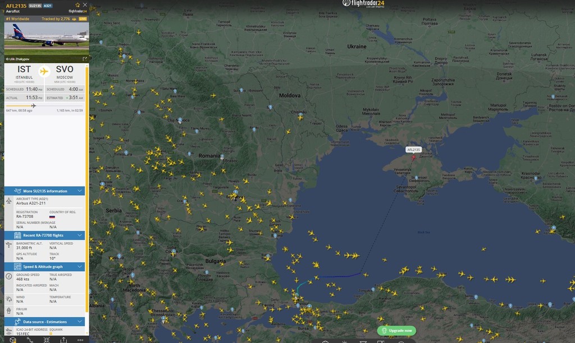Viewport: 575px width, 343px height.
Task: Add flight AFL2135 to favorites
Action: [77, 4]
